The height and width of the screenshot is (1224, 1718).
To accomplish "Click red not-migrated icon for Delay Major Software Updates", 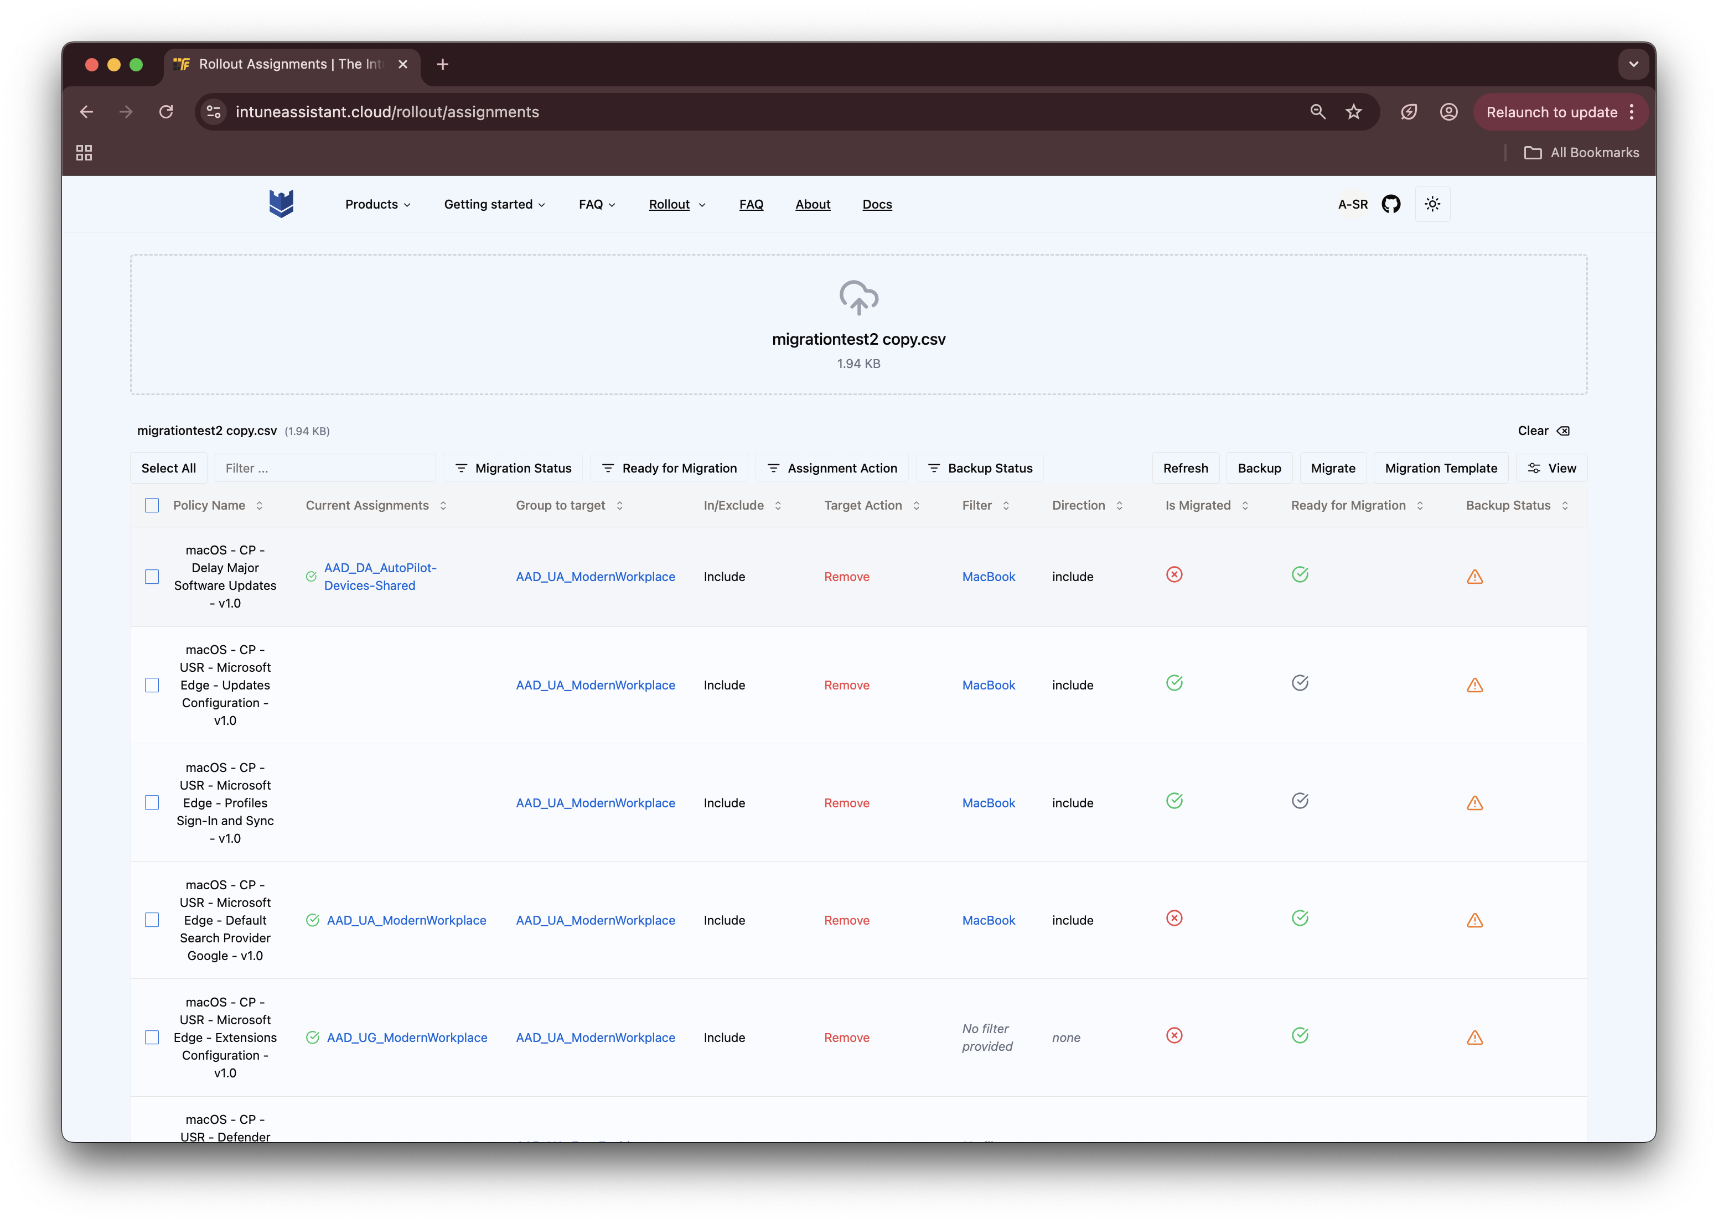I will tap(1174, 574).
